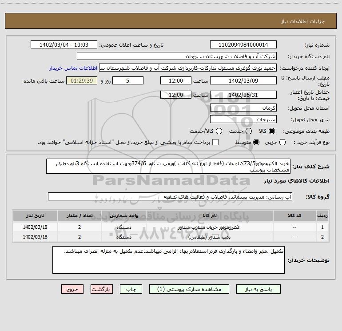The height and width of the screenshot is (331, 342).
Task: Click the price validity time 12:00 field
Action: pyautogui.click(x=176, y=95)
